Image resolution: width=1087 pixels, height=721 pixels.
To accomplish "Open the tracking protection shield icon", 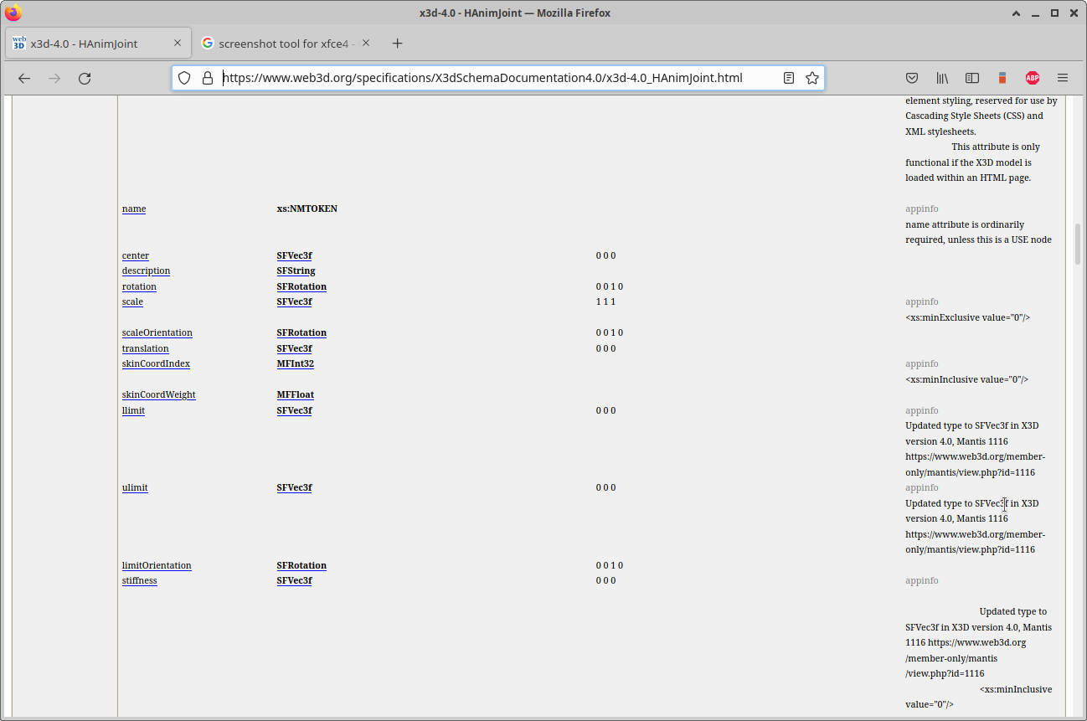I will click(x=184, y=78).
